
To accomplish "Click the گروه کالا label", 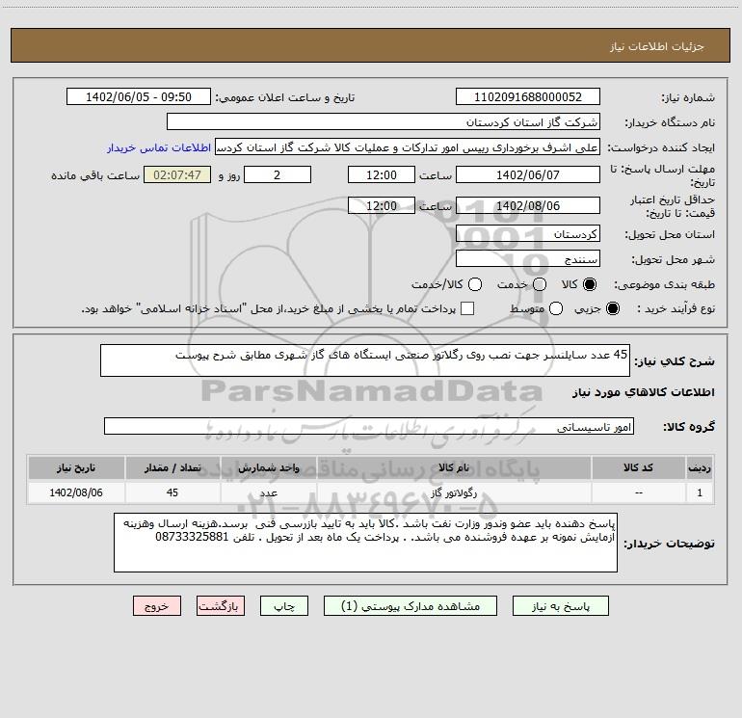I will click(x=689, y=426).
